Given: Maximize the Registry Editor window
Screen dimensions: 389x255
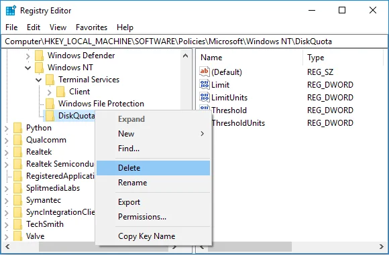Looking at the screenshot, I should (x=342, y=11).
